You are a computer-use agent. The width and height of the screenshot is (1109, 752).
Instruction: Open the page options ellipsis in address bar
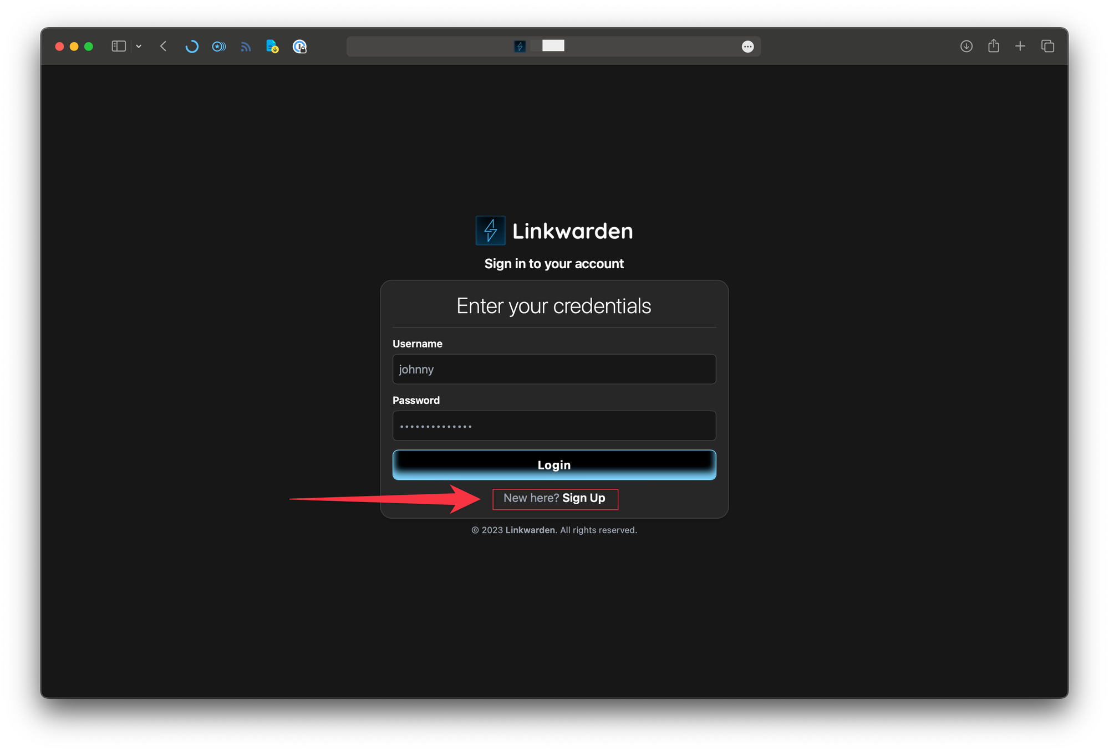click(747, 47)
